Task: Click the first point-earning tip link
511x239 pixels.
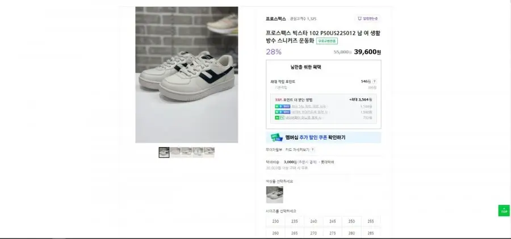Action: (309, 107)
